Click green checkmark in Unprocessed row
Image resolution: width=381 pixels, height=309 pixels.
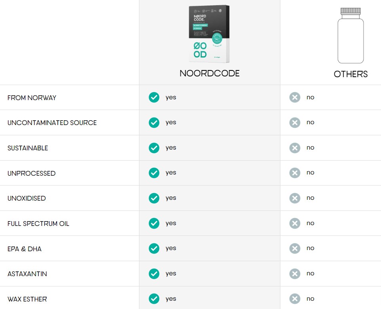(x=154, y=173)
